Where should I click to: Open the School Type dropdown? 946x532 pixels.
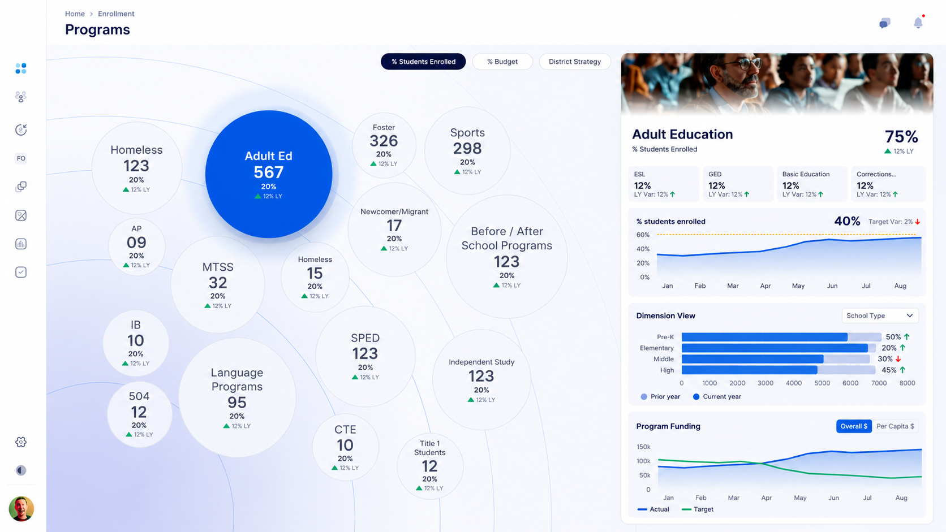pyautogui.click(x=879, y=315)
